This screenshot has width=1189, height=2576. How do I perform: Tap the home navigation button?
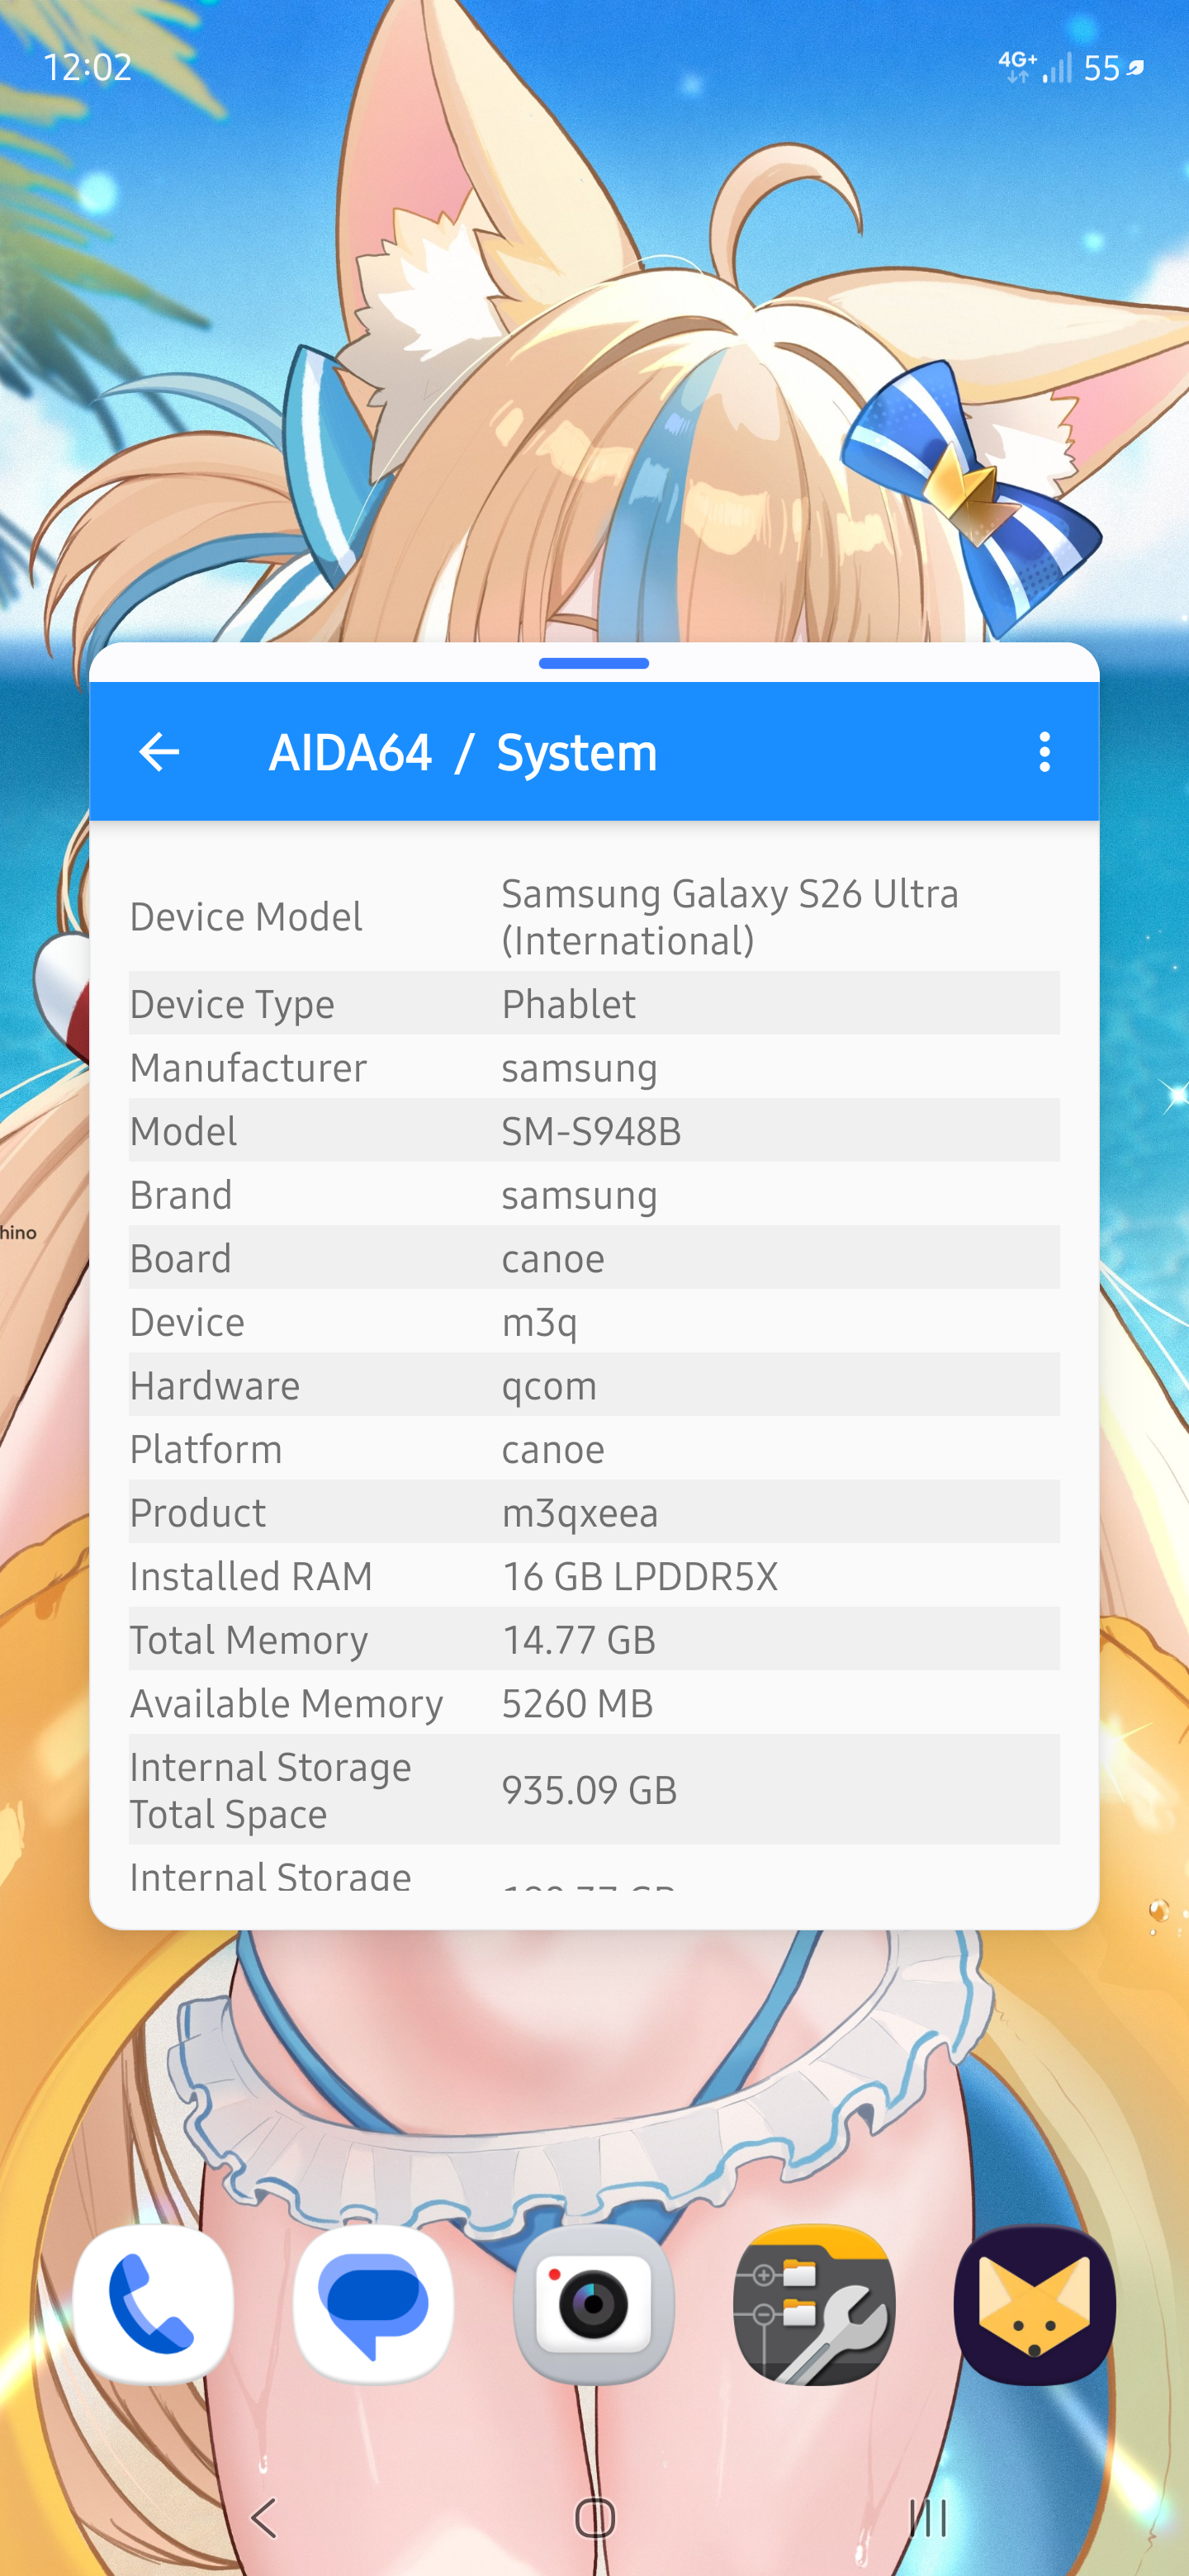click(595, 2518)
